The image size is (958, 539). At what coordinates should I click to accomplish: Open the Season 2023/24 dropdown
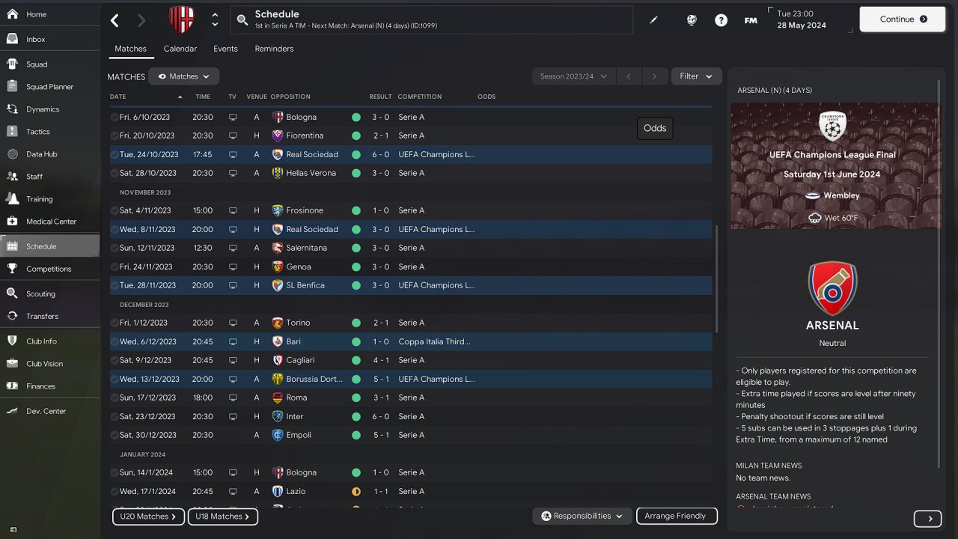pos(573,76)
